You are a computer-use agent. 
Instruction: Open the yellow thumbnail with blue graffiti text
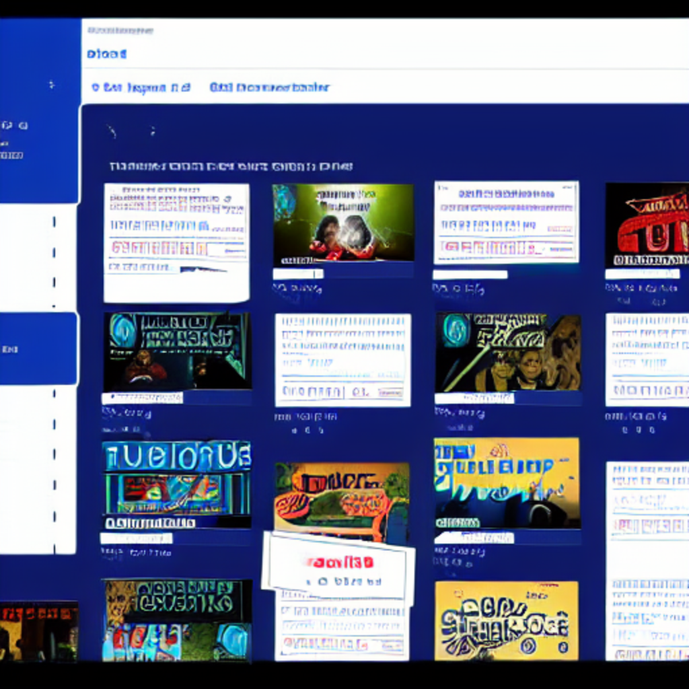[506, 482]
